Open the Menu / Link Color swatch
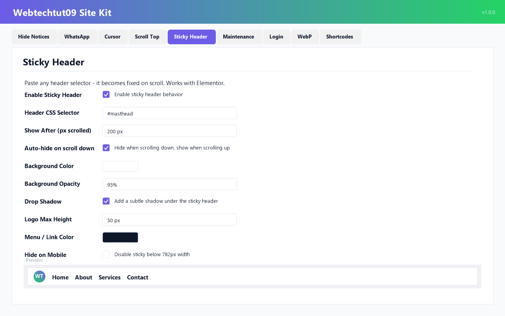 [120, 237]
